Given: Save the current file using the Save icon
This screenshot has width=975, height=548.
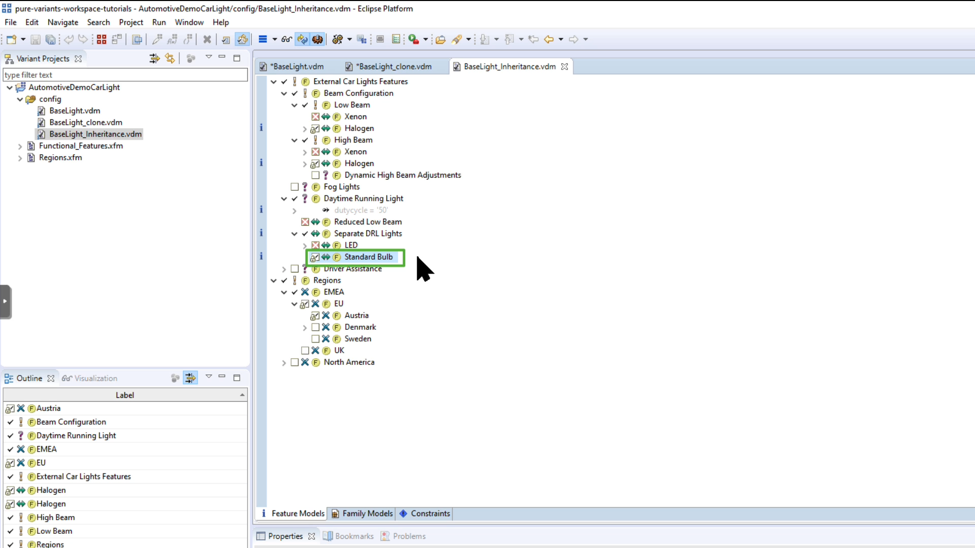Looking at the screenshot, I should pos(35,40).
